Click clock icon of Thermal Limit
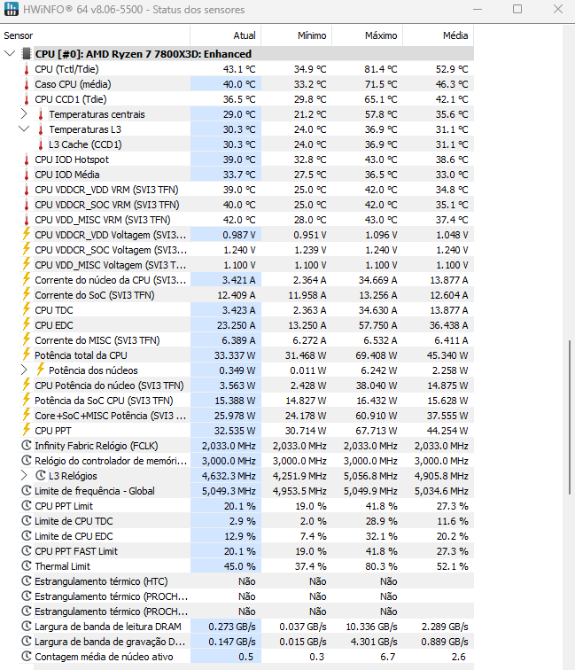 click(x=27, y=565)
